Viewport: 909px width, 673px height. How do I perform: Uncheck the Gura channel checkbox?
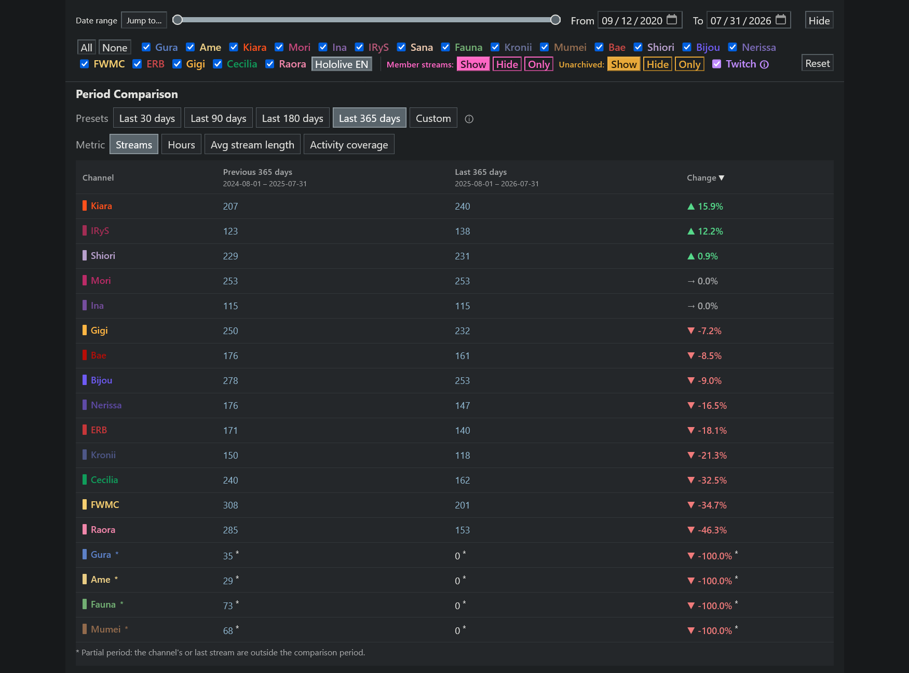tap(146, 47)
